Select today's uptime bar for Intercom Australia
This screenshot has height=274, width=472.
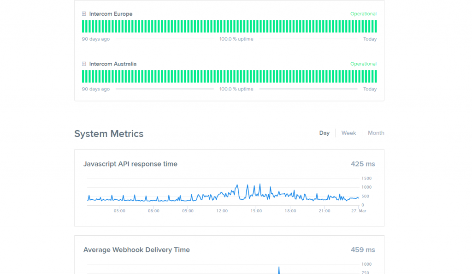(375, 76)
